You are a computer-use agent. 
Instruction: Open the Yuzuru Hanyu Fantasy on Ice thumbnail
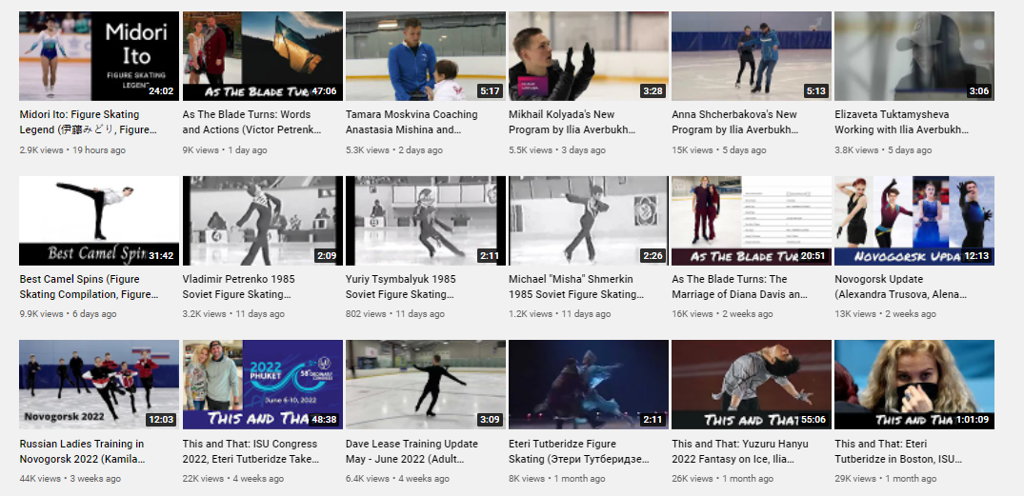(751, 385)
